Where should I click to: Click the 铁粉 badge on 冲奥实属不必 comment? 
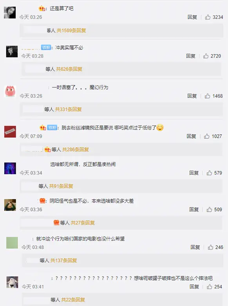[46, 47]
